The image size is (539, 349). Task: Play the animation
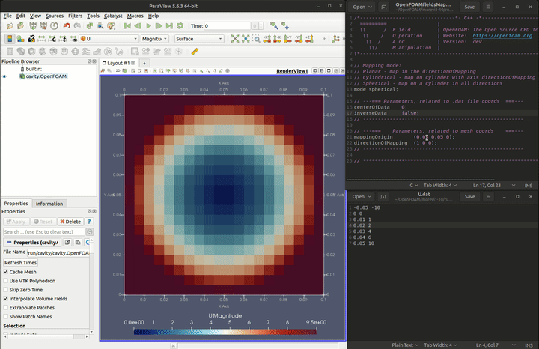point(148,25)
